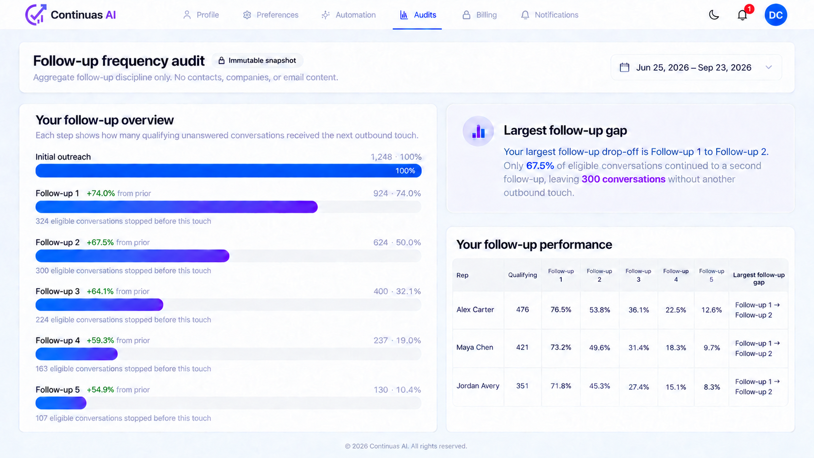Image resolution: width=814 pixels, height=458 pixels.
Task: Click the Preferences gear icon
Action: click(247, 15)
